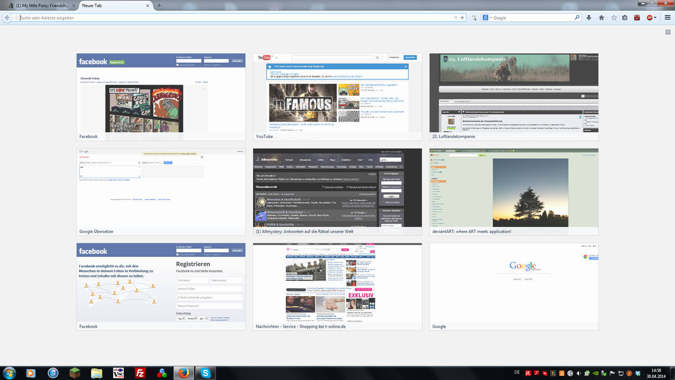
Task: Click the 'deviantART: where ART meets application!' caption
Action: [471, 231]
